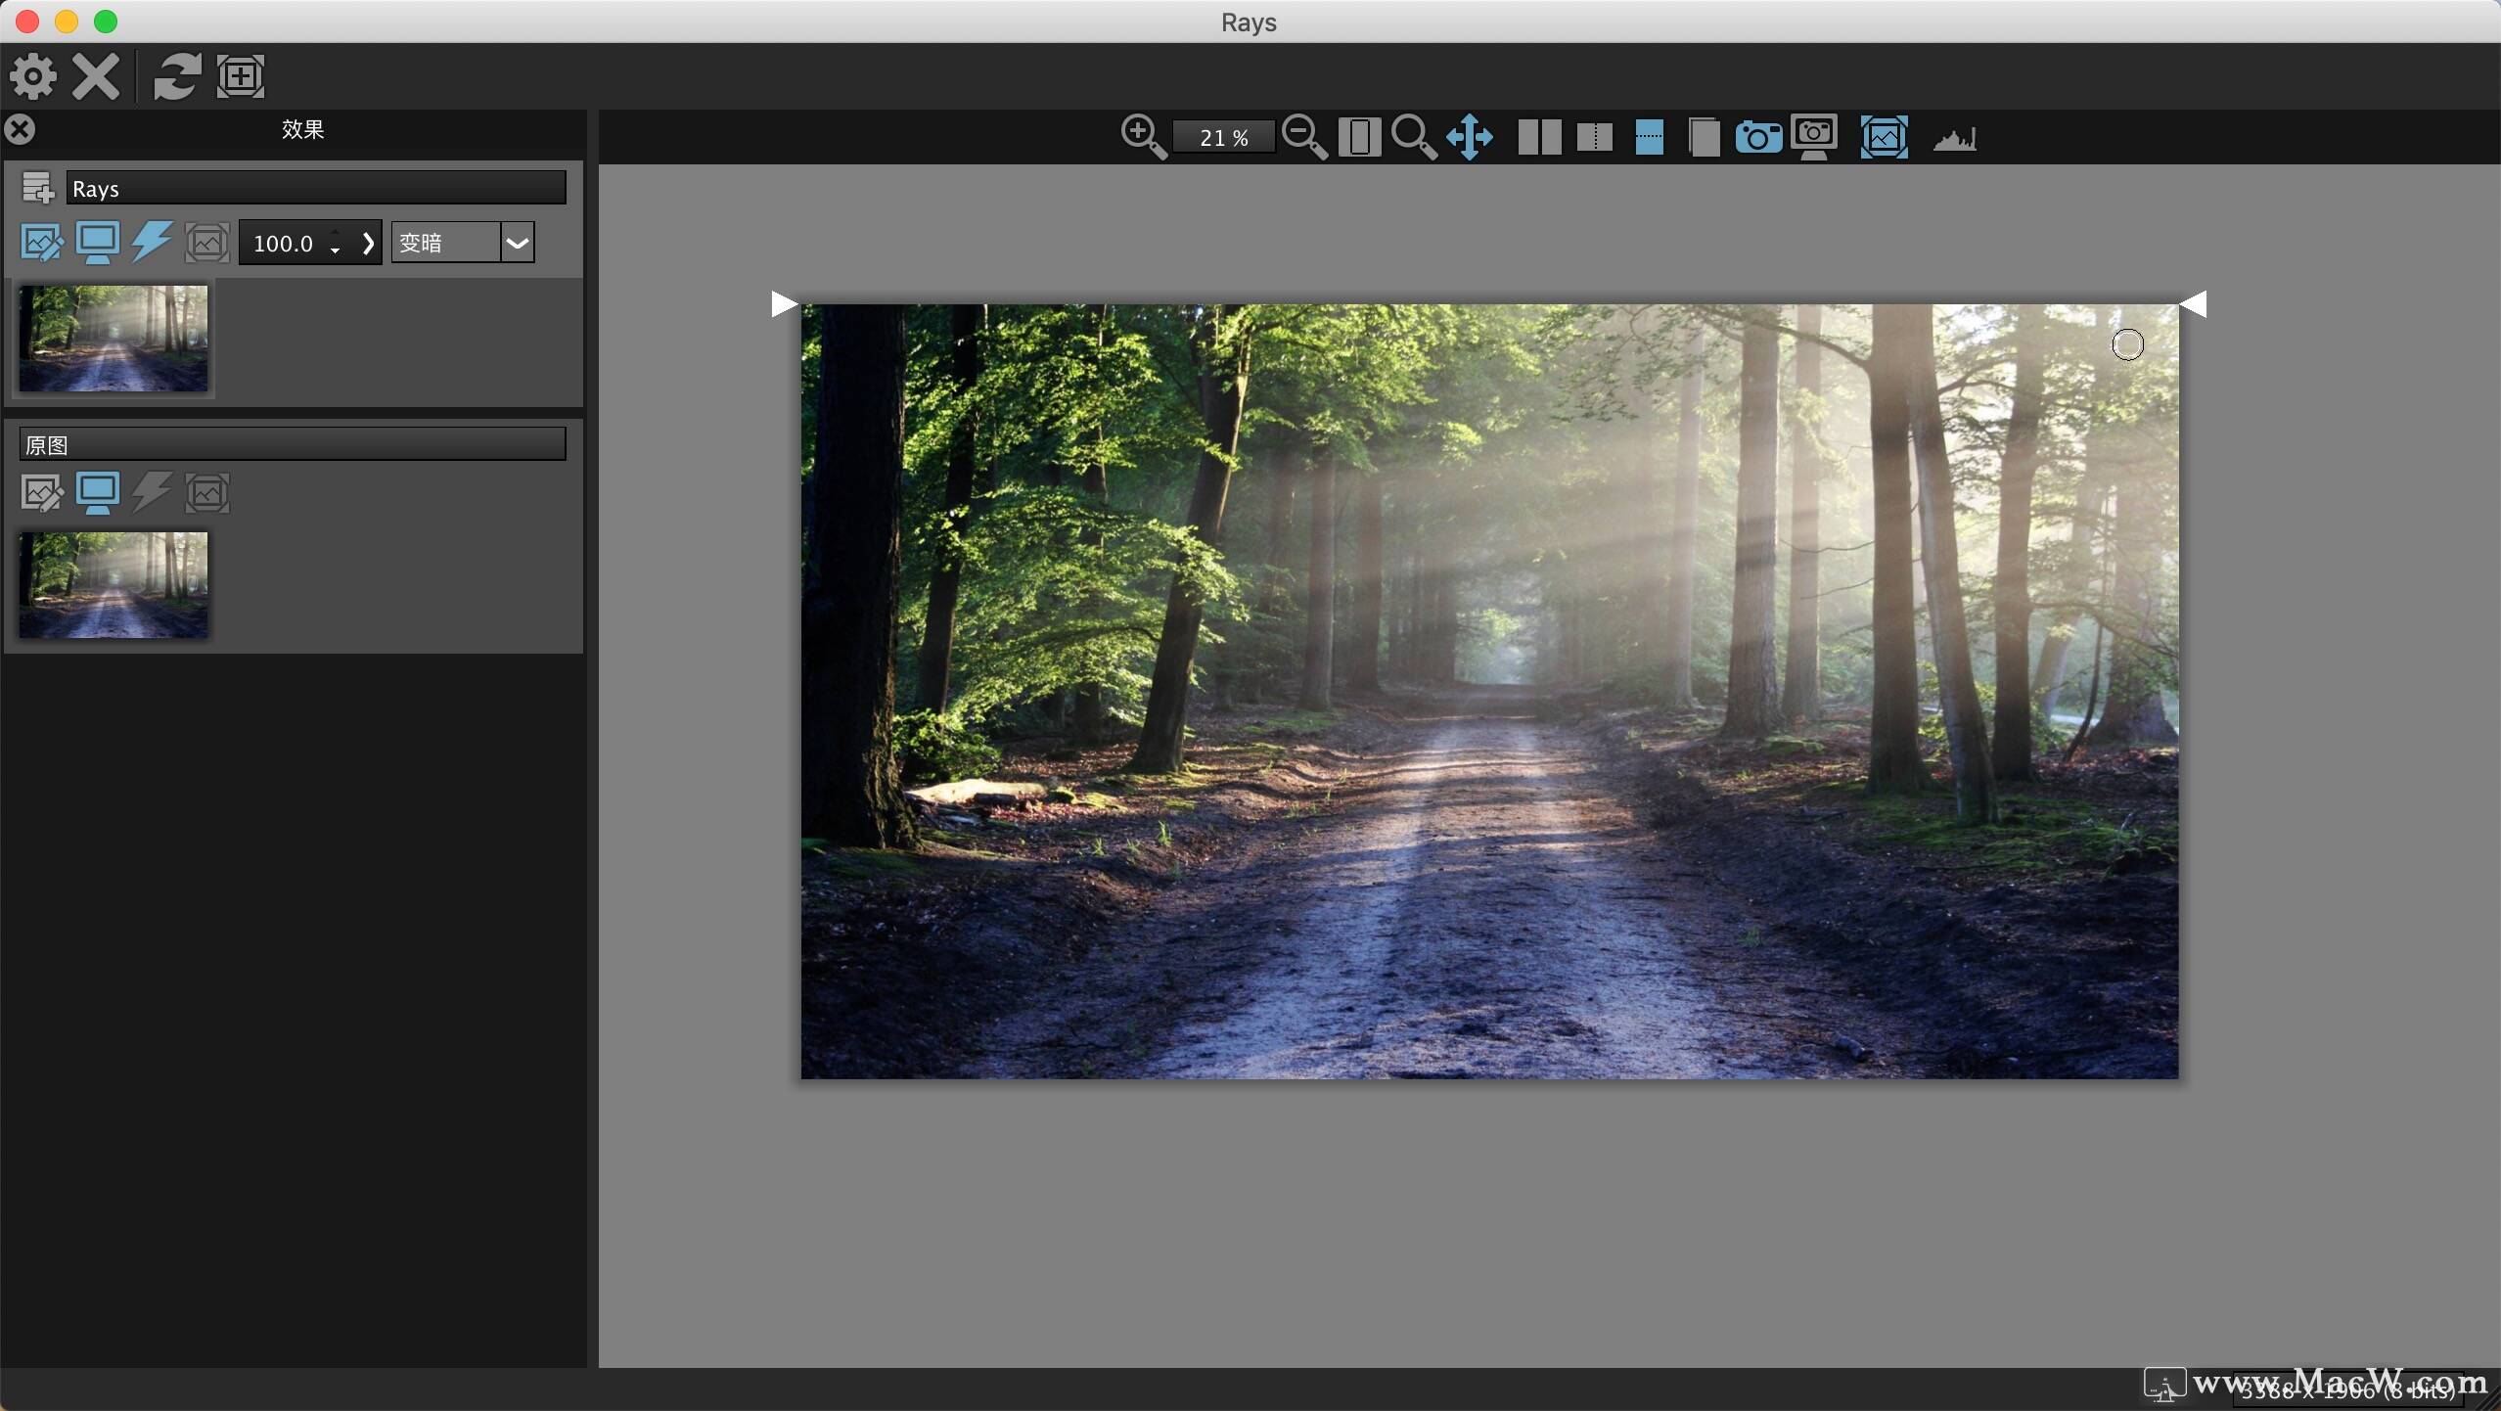Click the gear settings icon
This screenshot has width=2501, height=1411.
[x=32, y=76]
